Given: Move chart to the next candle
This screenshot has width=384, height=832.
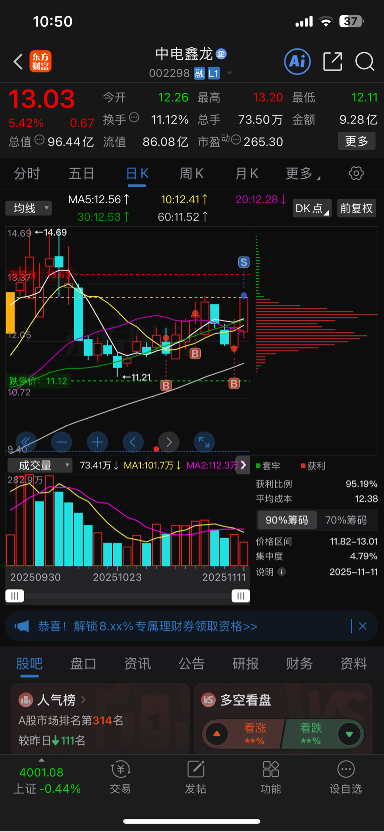Looking at the screenshot, I should tap(169, 442).
